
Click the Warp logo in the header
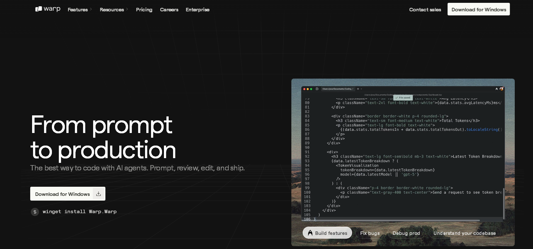(x=48, y=9)
